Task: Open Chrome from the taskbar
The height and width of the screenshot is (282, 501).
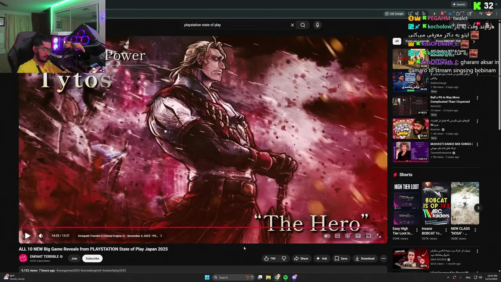Action: [277, 277]
